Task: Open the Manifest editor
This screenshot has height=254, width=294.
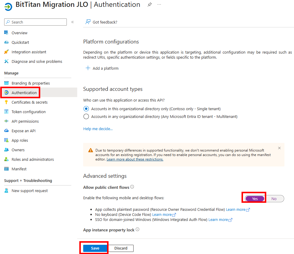Action: point(19,169)
